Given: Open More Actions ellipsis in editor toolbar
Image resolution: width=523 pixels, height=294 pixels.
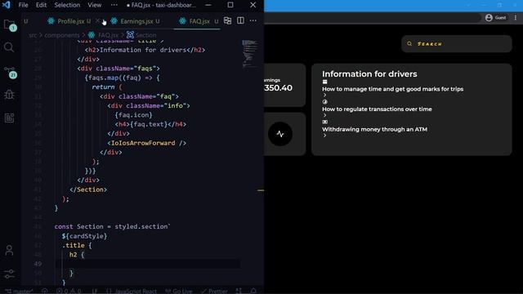Looking at the screenshot, I should click(253, 20).
